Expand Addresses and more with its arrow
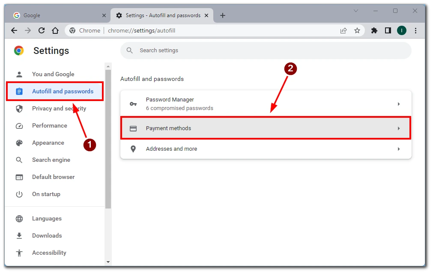This screenshot has height=274, width=433. [x=398, y=149]
